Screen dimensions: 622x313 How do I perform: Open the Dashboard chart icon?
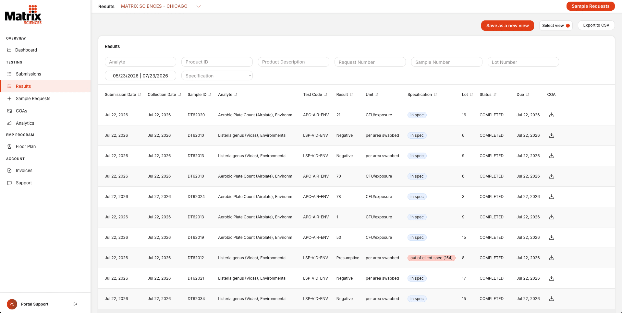[x=9, y=50]
